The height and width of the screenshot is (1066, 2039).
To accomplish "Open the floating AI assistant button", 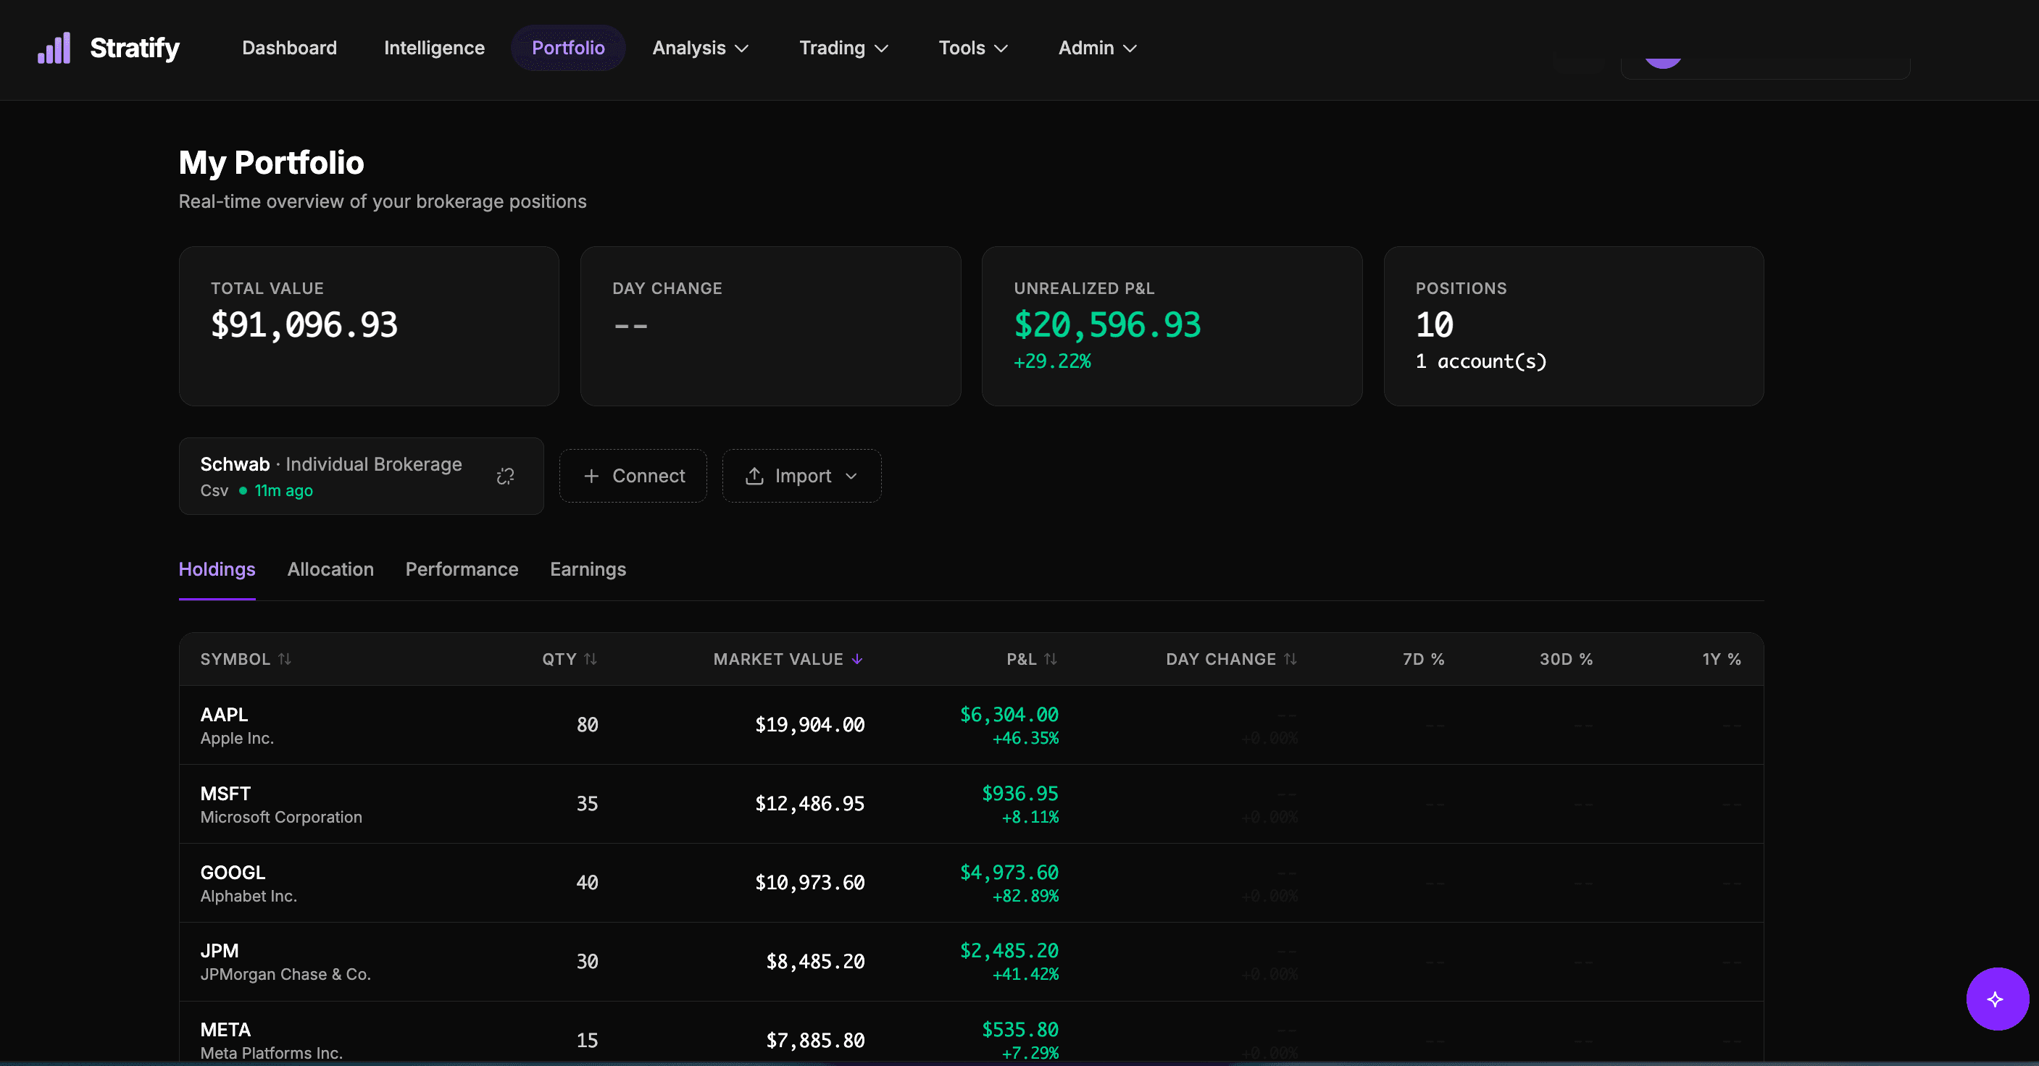I will point(1996,998).
